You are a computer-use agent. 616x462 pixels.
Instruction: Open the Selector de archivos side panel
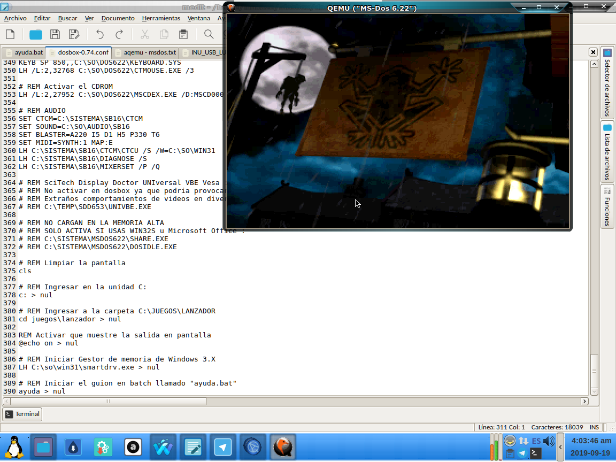607,83
